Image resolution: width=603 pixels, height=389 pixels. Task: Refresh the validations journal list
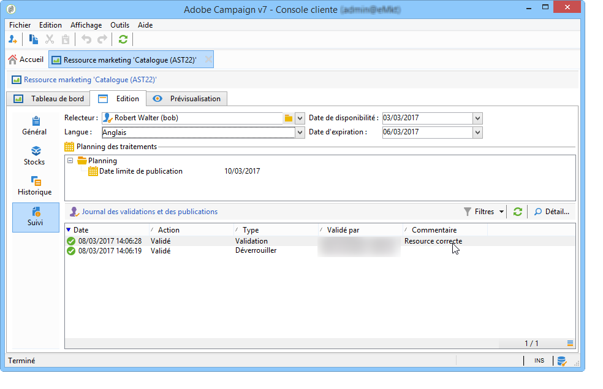(x=518, y=212)
